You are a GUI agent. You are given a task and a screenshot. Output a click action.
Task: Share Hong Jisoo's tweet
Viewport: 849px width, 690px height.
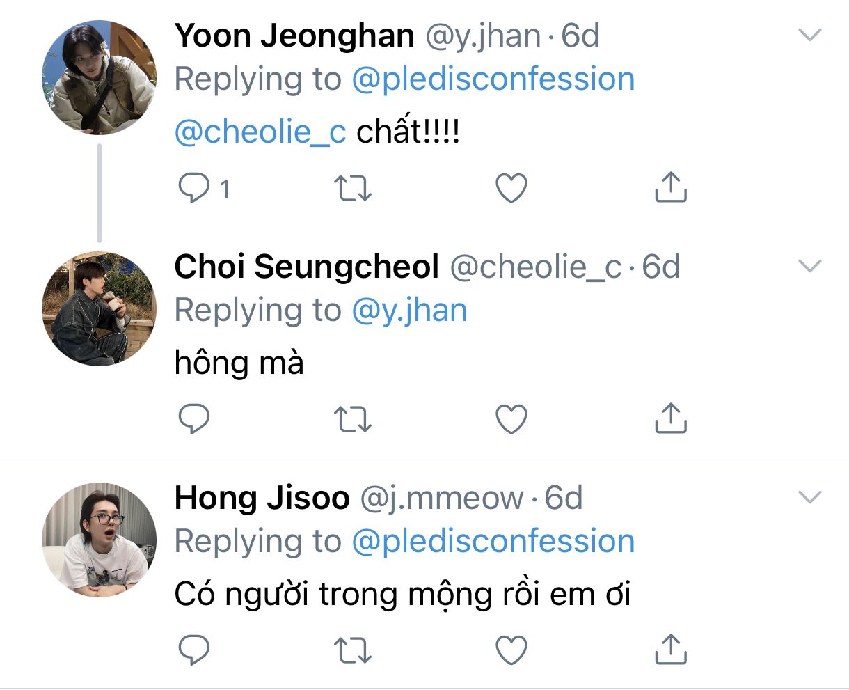coord(671,650)
